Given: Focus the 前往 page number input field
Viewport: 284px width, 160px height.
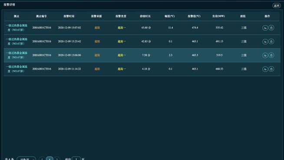Looking at the screenshot, I should pos(76,158).
